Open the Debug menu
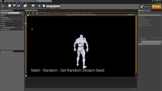The width and height of the screenshot is (162, 91). [x=17, y=3]
